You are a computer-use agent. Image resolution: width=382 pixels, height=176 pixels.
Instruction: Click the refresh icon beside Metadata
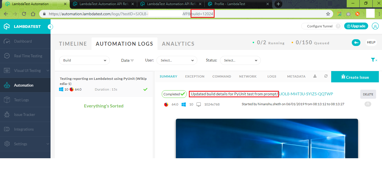click(x=326, y=76)
